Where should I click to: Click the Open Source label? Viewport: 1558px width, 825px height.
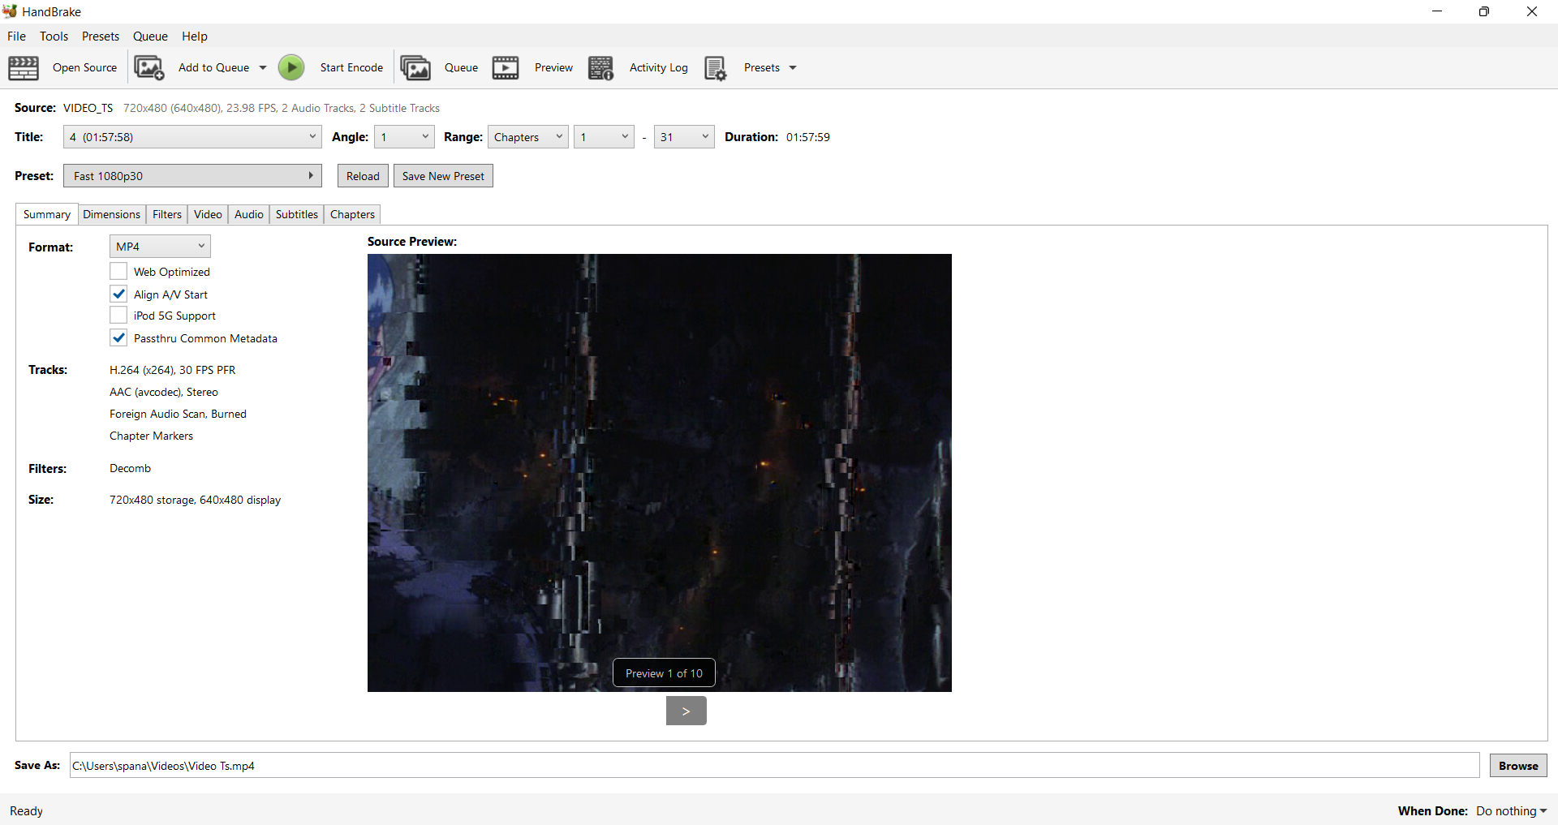(84, 68)
